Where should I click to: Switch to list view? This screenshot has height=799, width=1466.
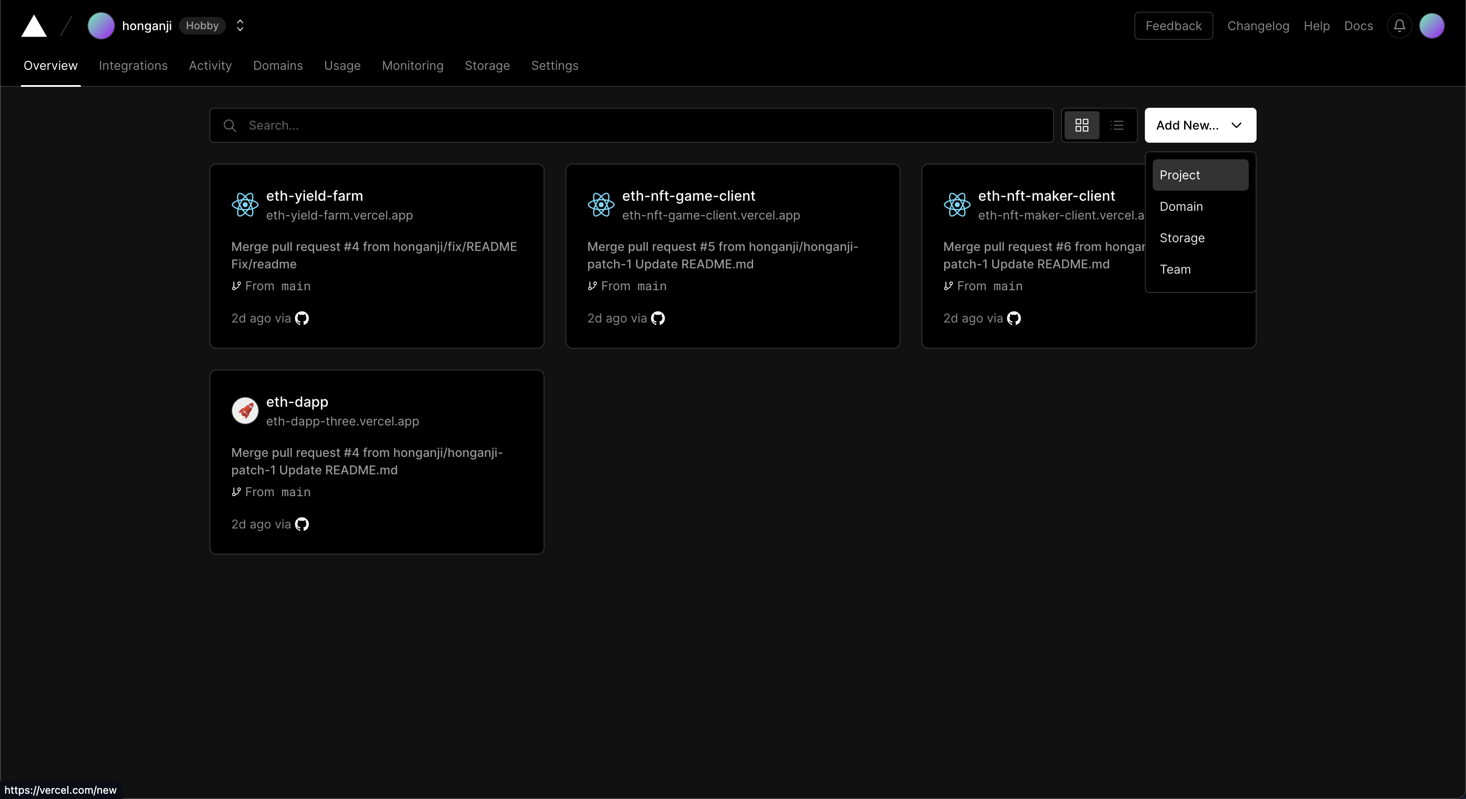pos(1117,125)
